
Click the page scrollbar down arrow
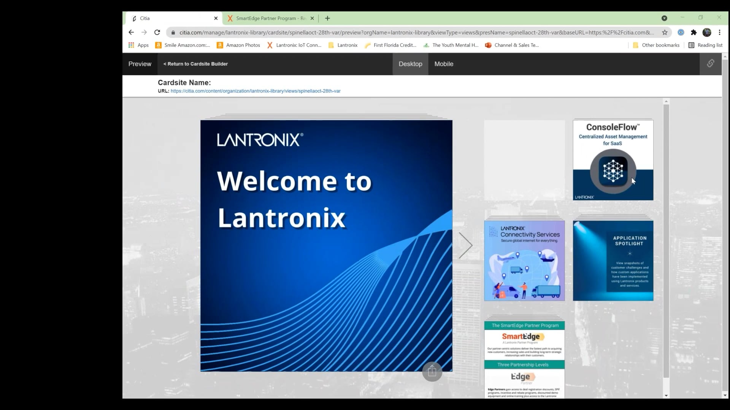click(x=725, y=395)
